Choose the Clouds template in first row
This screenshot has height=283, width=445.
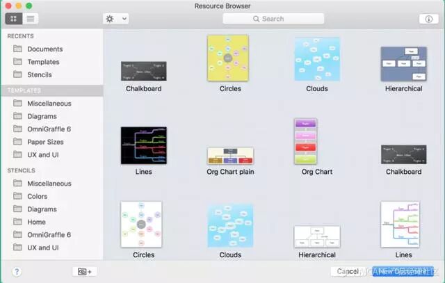(317, 59)
